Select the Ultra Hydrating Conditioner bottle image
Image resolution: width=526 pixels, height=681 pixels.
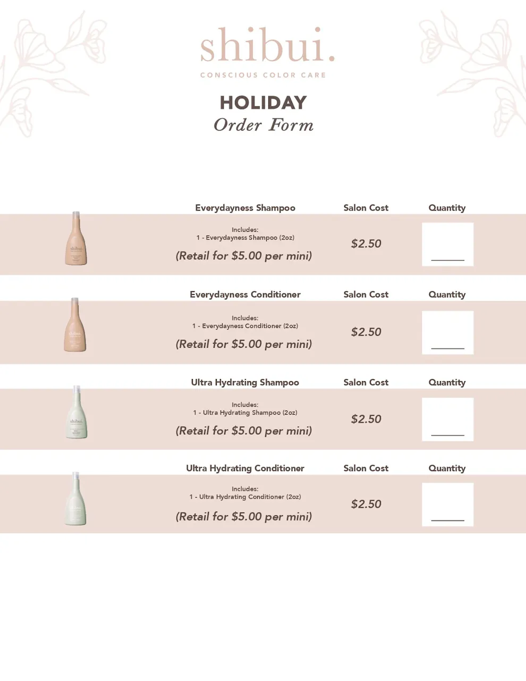[75, 499]
